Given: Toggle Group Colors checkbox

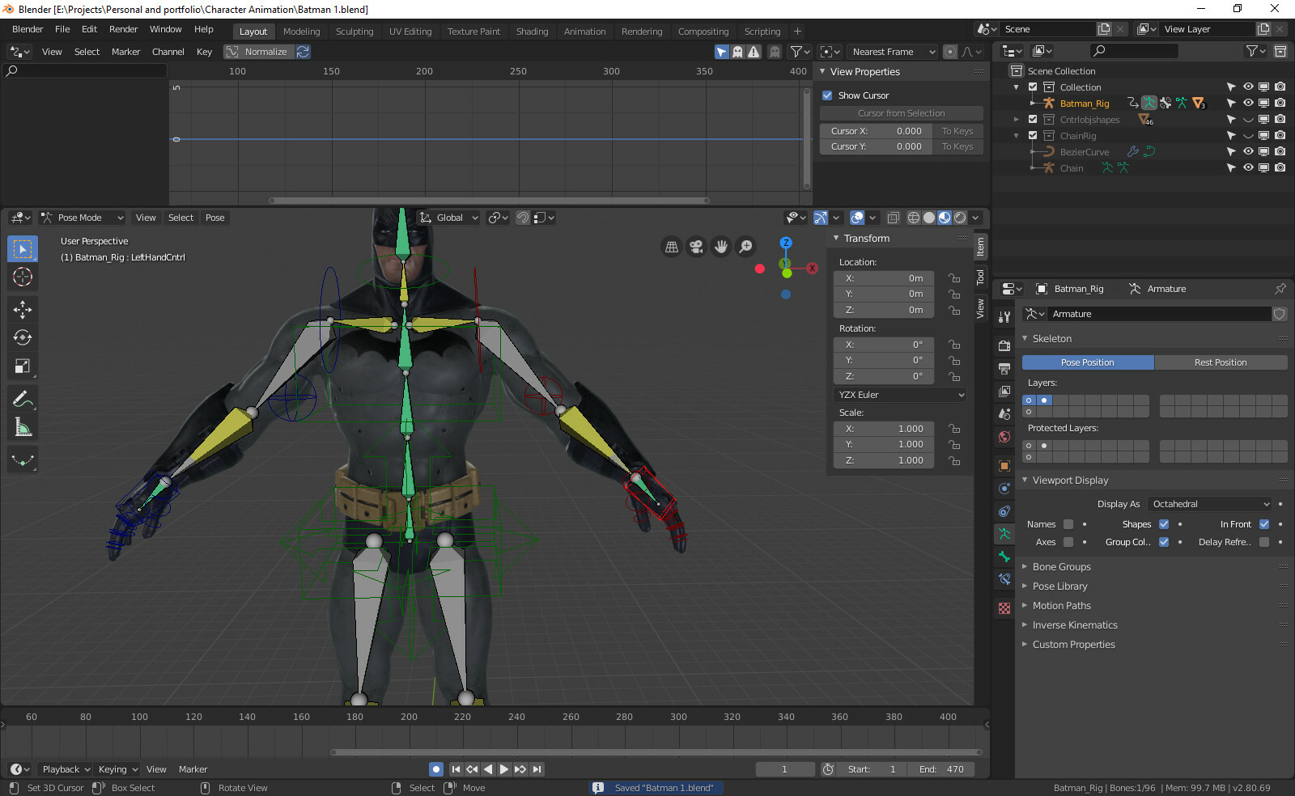Looking at the screenshot, I should 1164,542.
